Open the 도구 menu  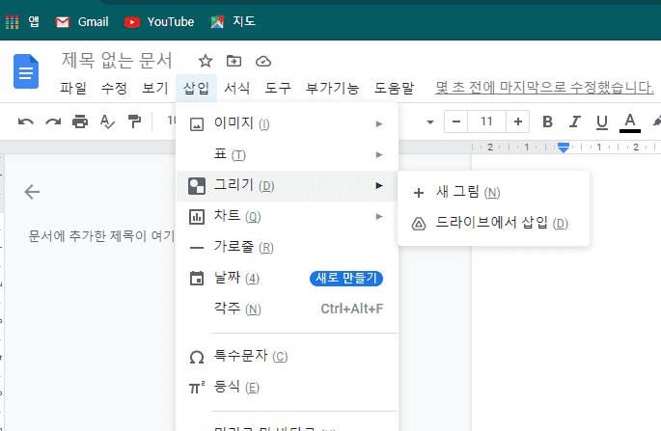click(x=278, y=88)
